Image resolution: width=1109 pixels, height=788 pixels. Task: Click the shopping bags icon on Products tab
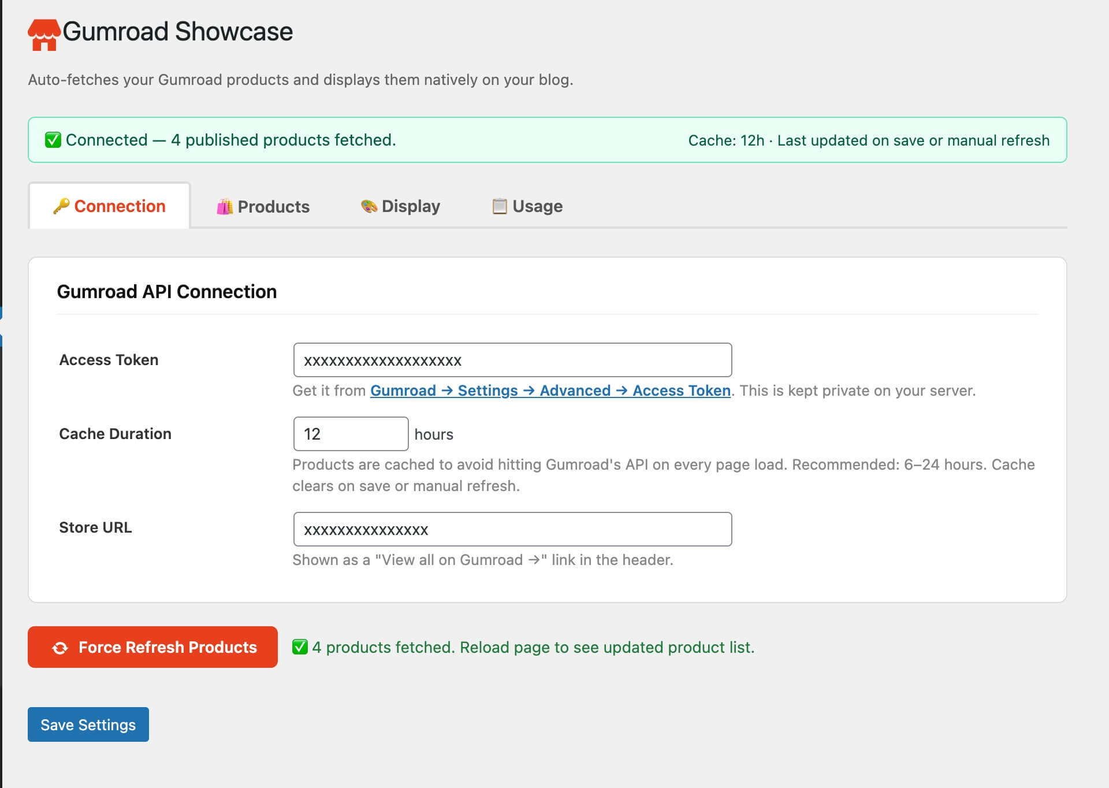coord(225,207)
